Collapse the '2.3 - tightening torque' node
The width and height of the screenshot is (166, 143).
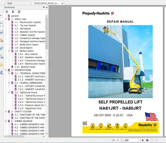(9, 92)
